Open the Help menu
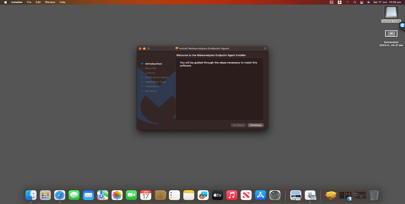Screen dimensions: 405x204 [62, 2]
